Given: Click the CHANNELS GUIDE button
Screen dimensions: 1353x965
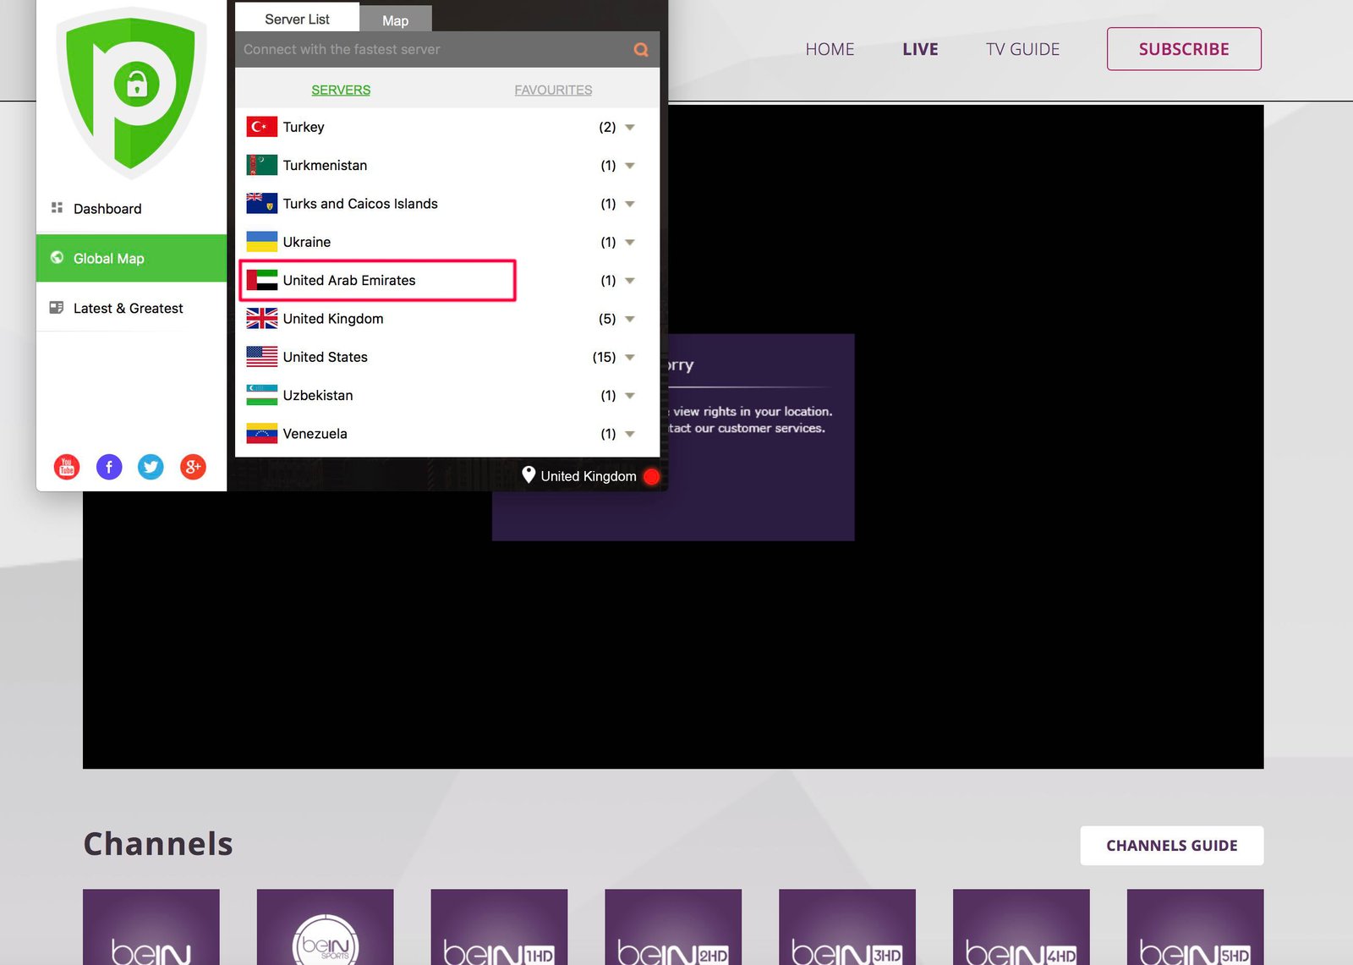Looking at the screenshot, I should pos(1172,846).
